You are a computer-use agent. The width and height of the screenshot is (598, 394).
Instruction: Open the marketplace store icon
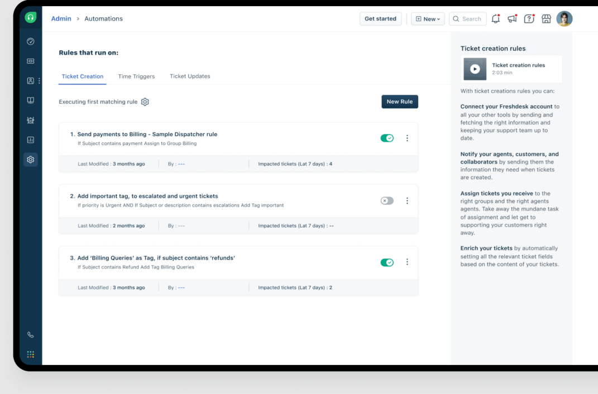click(x=546, y=18)
